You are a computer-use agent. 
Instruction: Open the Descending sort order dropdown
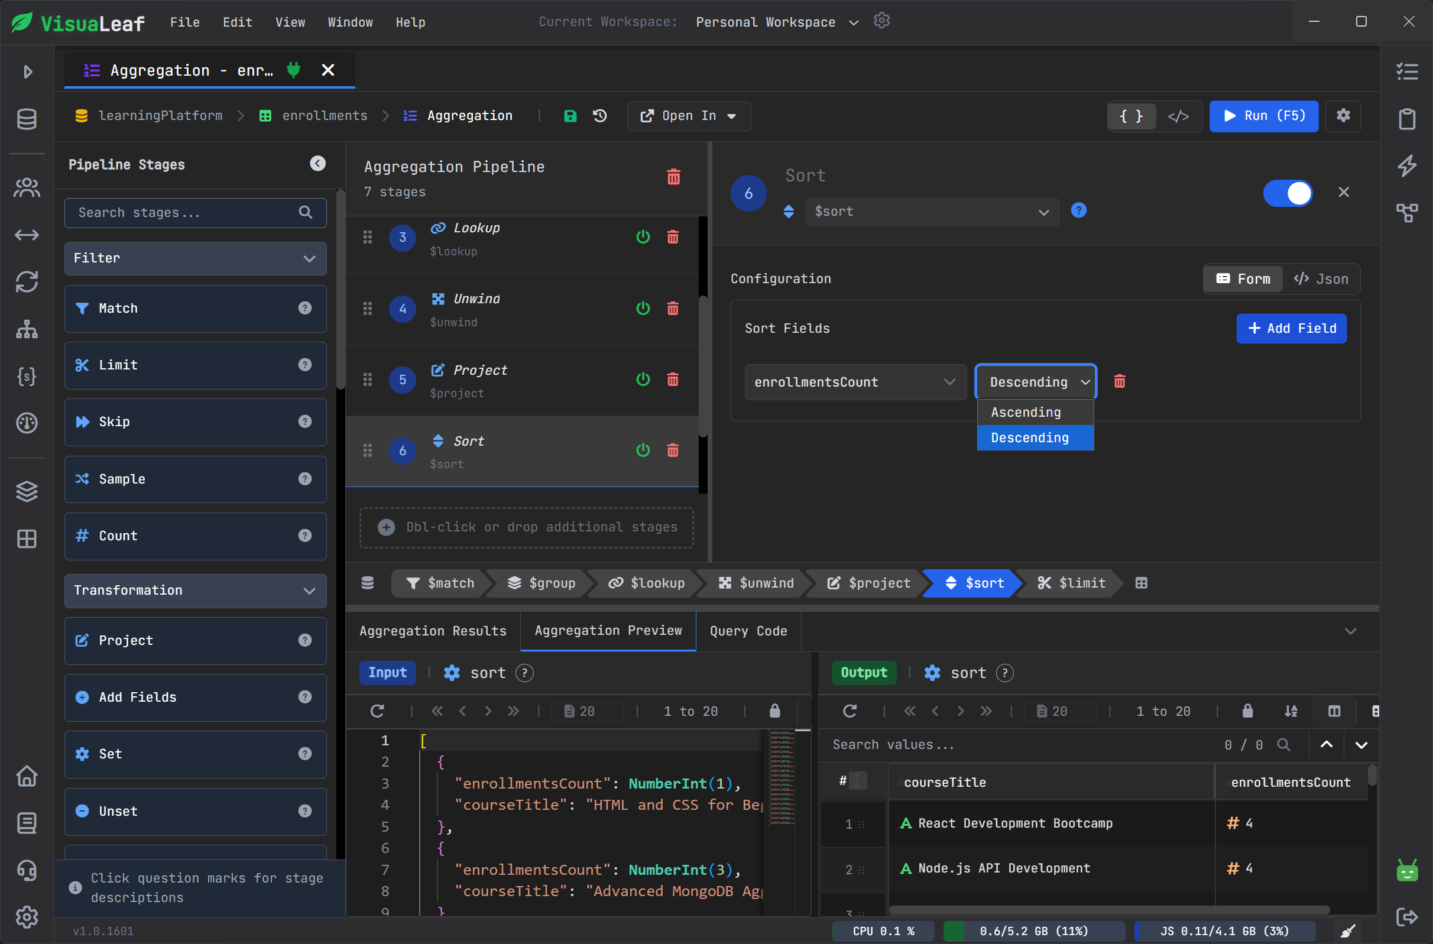pos(1036,382)
